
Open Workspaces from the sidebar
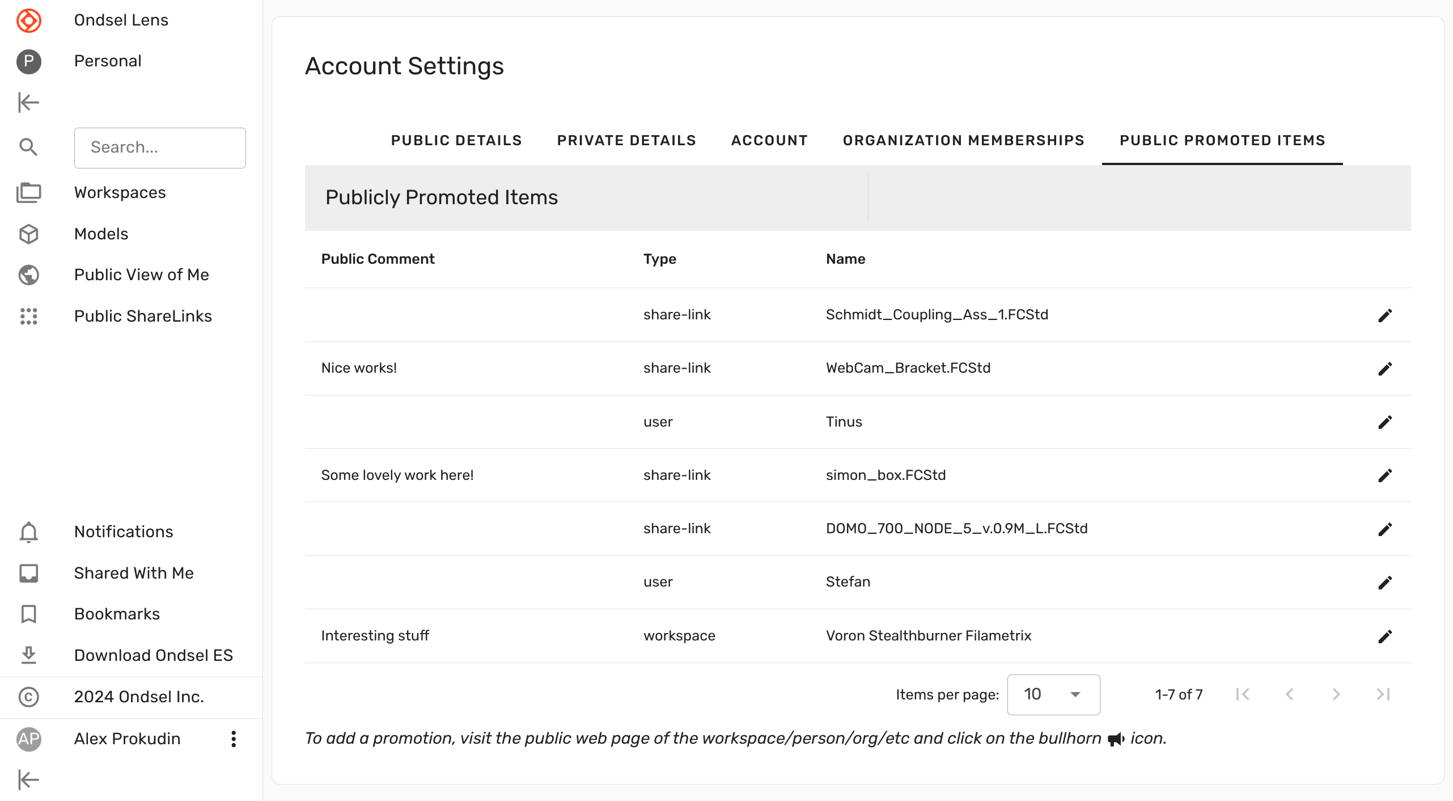[120, 193]
